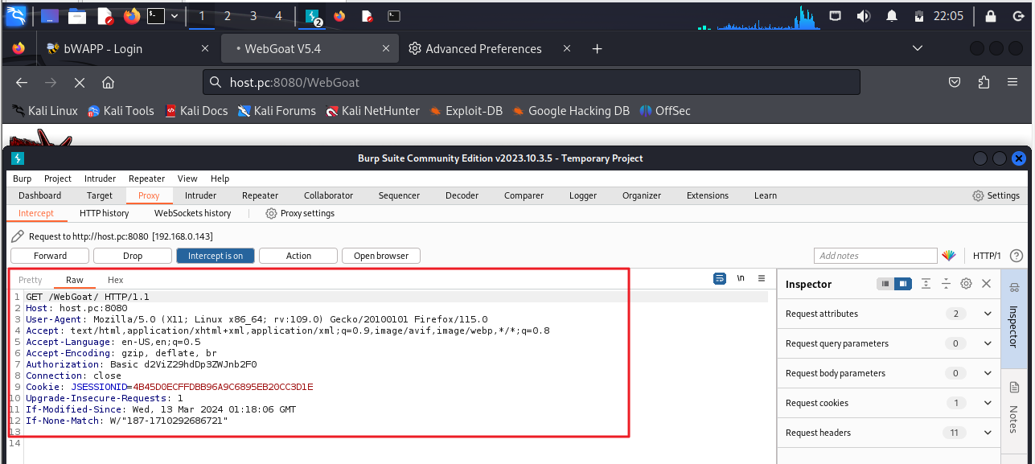Save page to Pocket
The width and height of the screenshot is (1035, 464).
pyautogui.click(x=955, y=82)
